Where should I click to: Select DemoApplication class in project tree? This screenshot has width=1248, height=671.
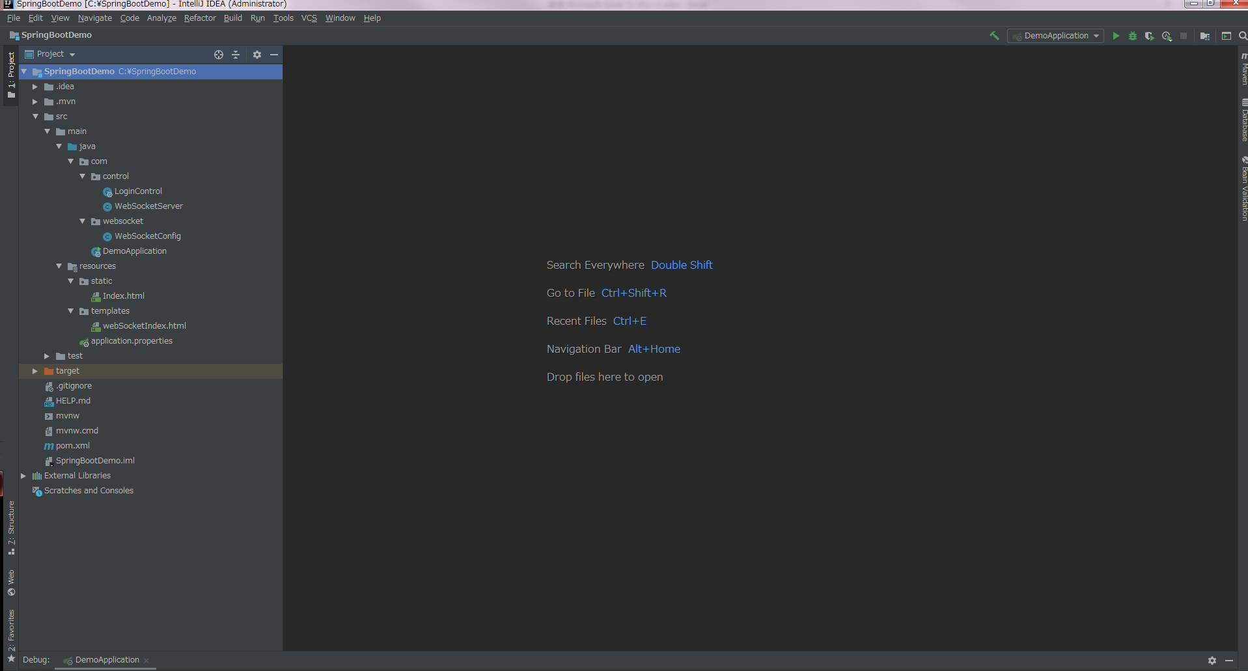coord(134,251)
